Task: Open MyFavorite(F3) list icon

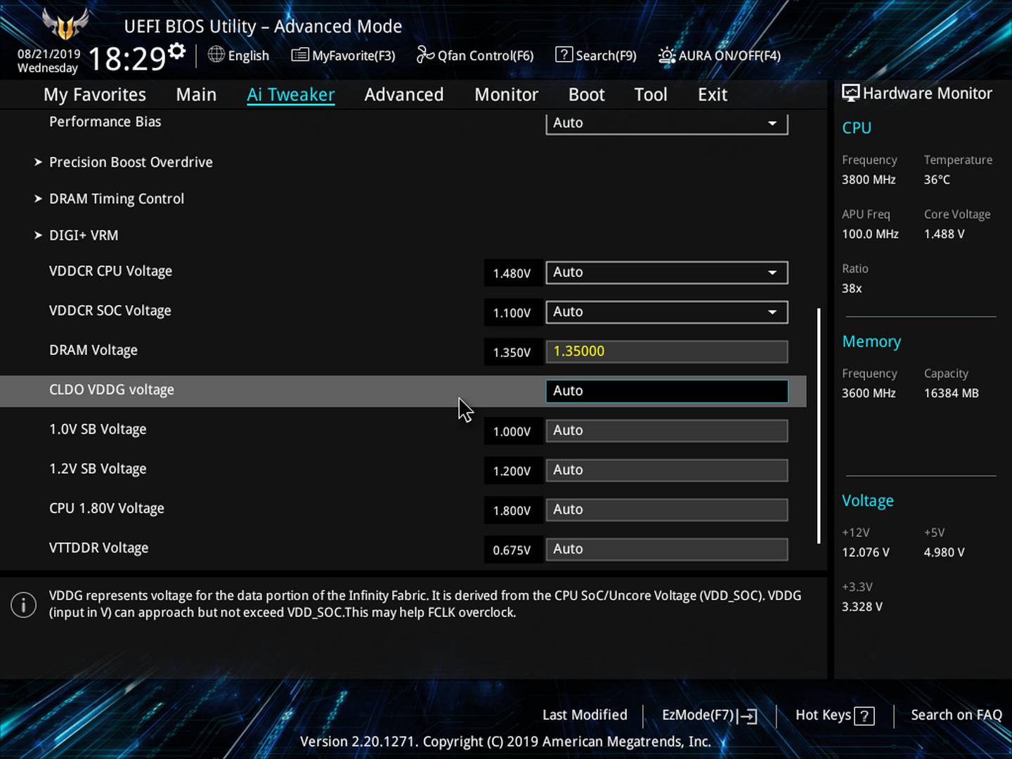Action: point(300,55)
